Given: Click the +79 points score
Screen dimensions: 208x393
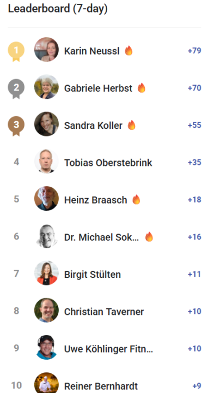Looking at the screenshot, I should tap(194, 51).
